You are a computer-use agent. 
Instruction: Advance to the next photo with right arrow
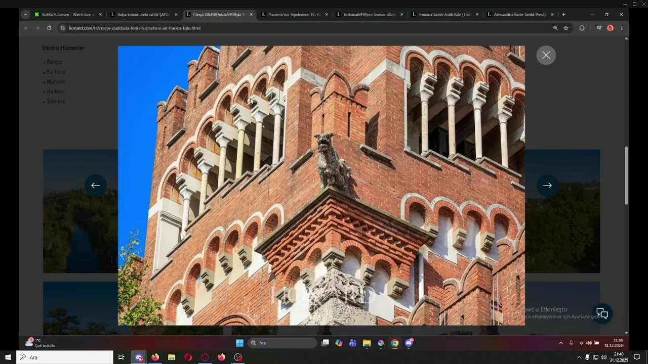click(x=547, y=186)
